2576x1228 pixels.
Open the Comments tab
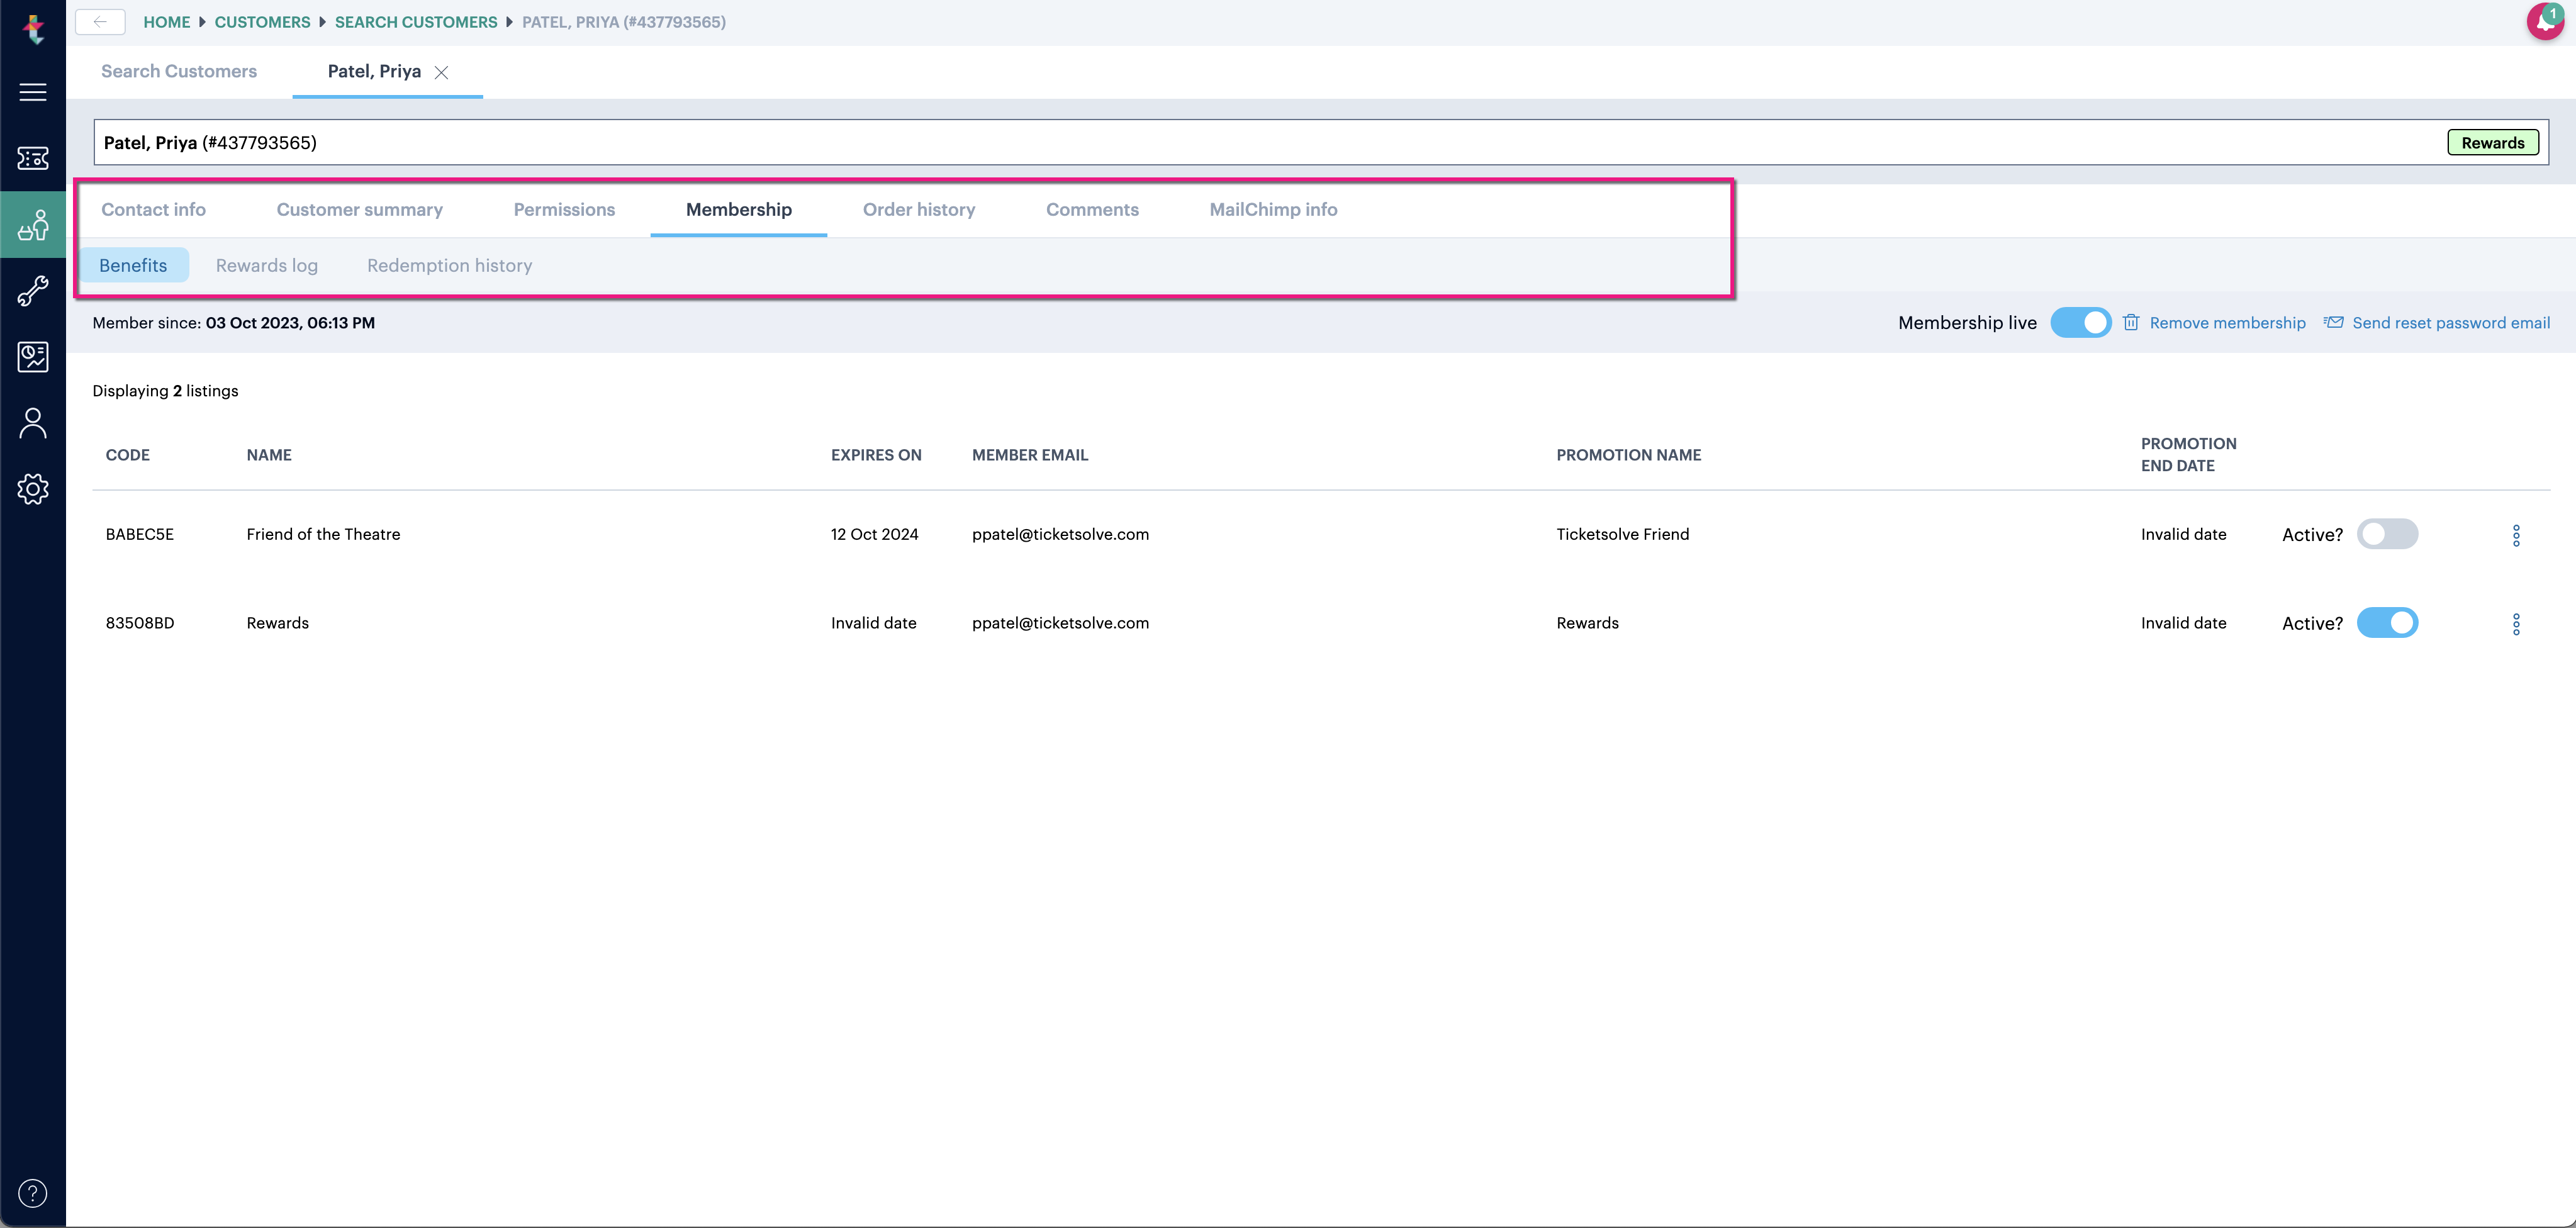pos(1092,209)
